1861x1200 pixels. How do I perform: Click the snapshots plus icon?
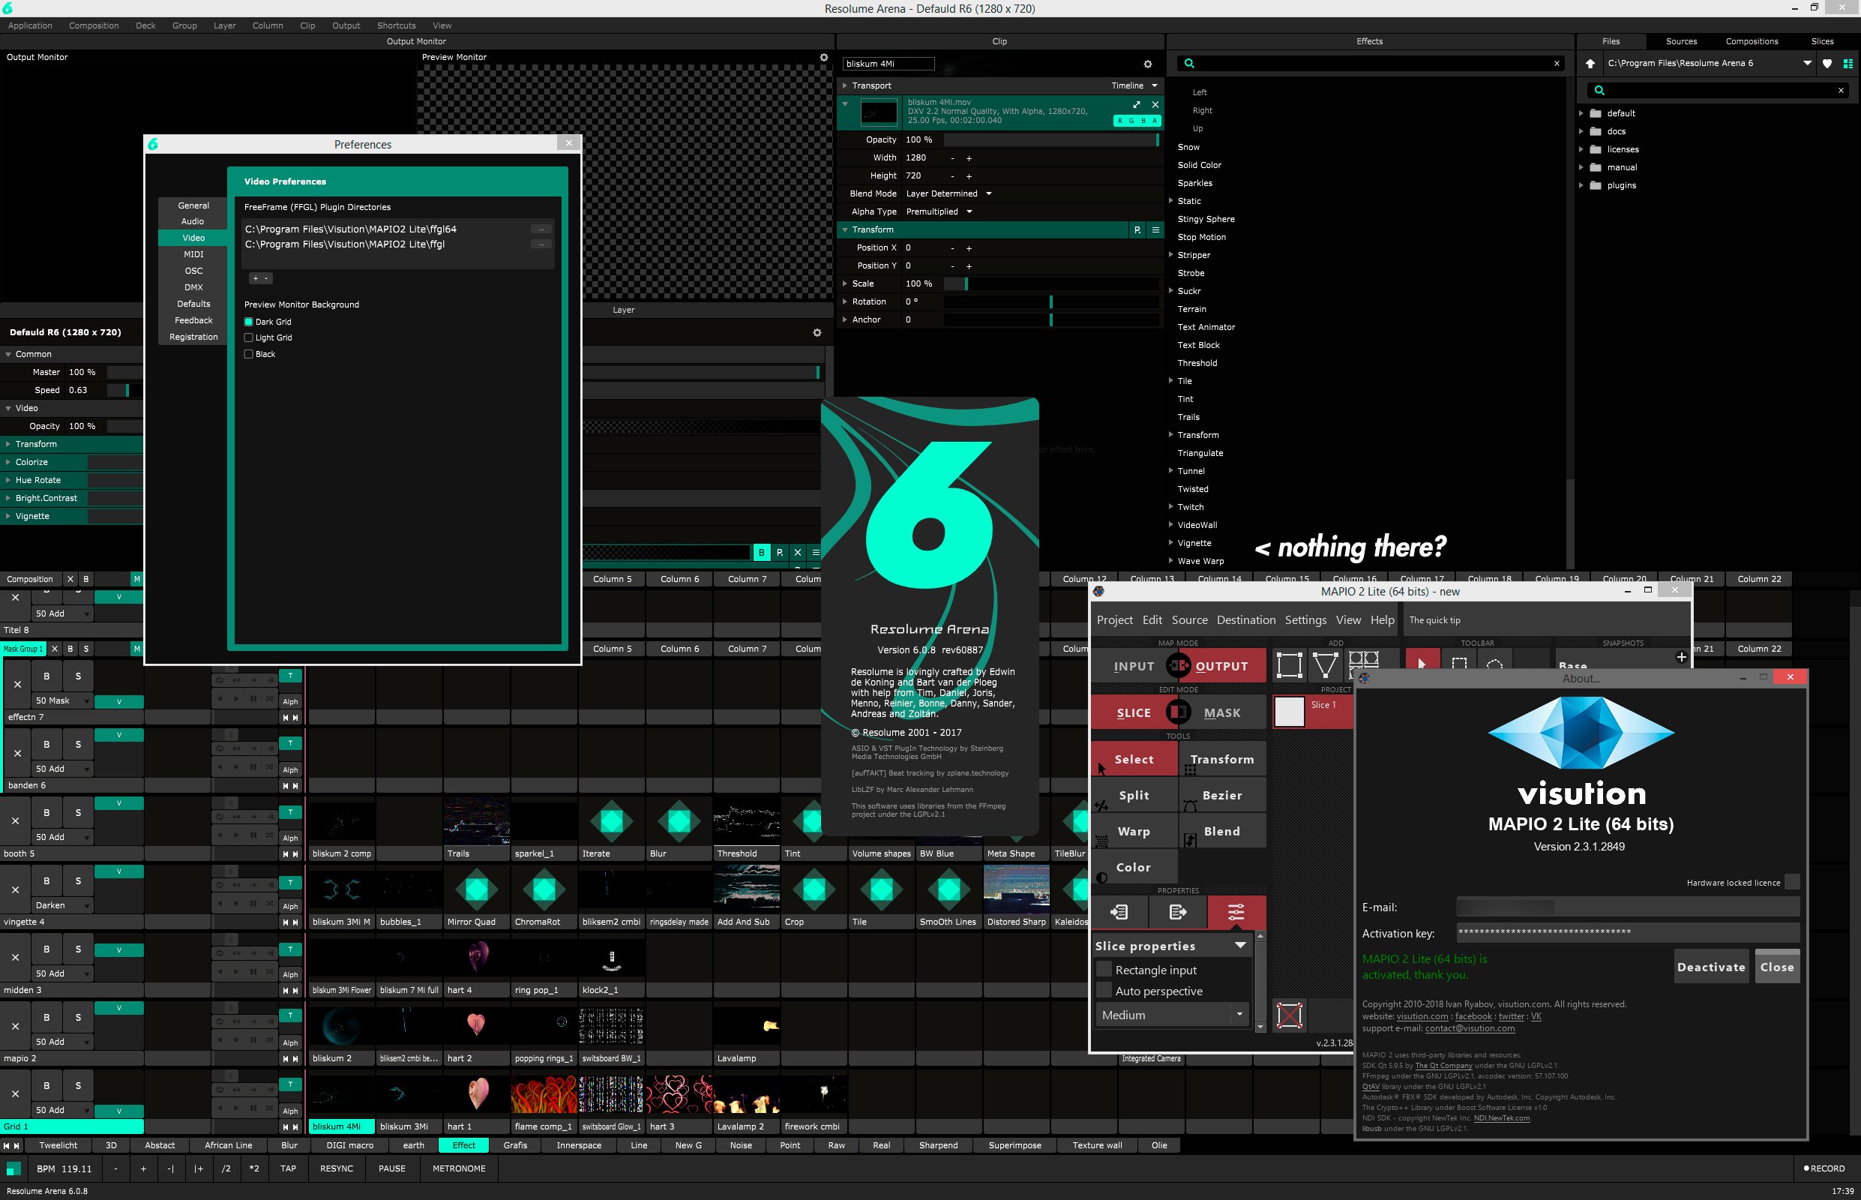click(1681, 657)
